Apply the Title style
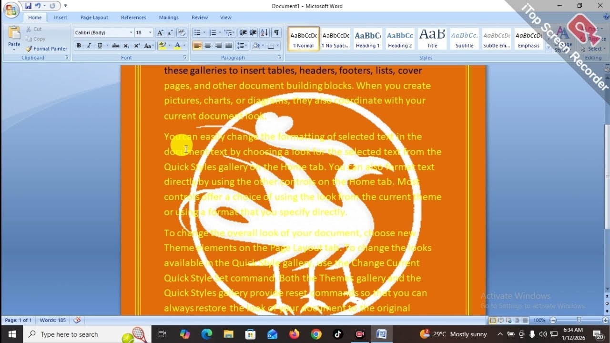Image resolution: width=610 pixels, height=343 pixels. coord(432,39)
